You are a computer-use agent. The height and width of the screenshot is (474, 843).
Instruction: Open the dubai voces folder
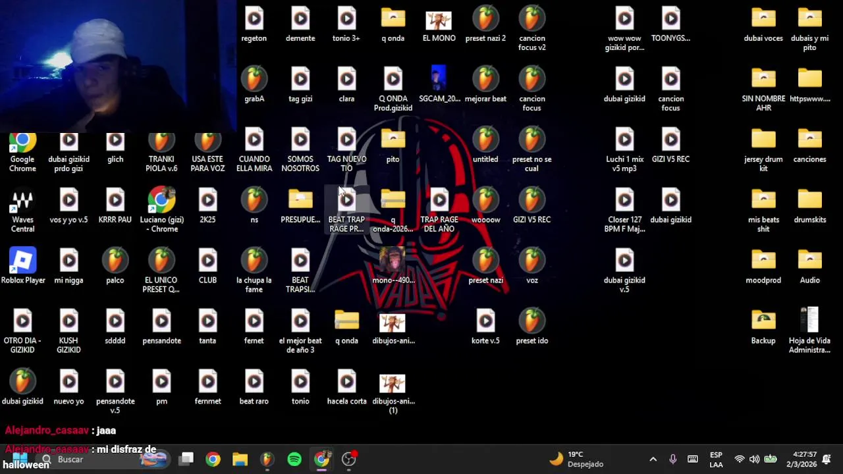coord(763,25)
